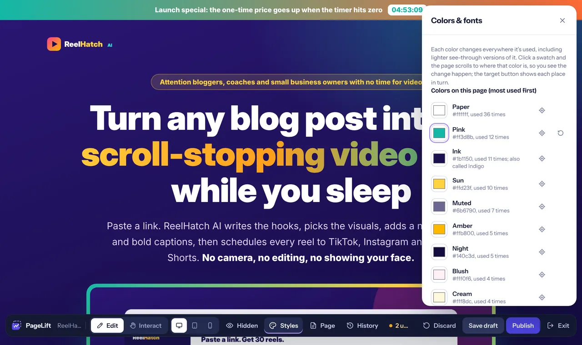Click the target icon in the Ink row
Screen dimensions: 582x345
tap(542, 158)
